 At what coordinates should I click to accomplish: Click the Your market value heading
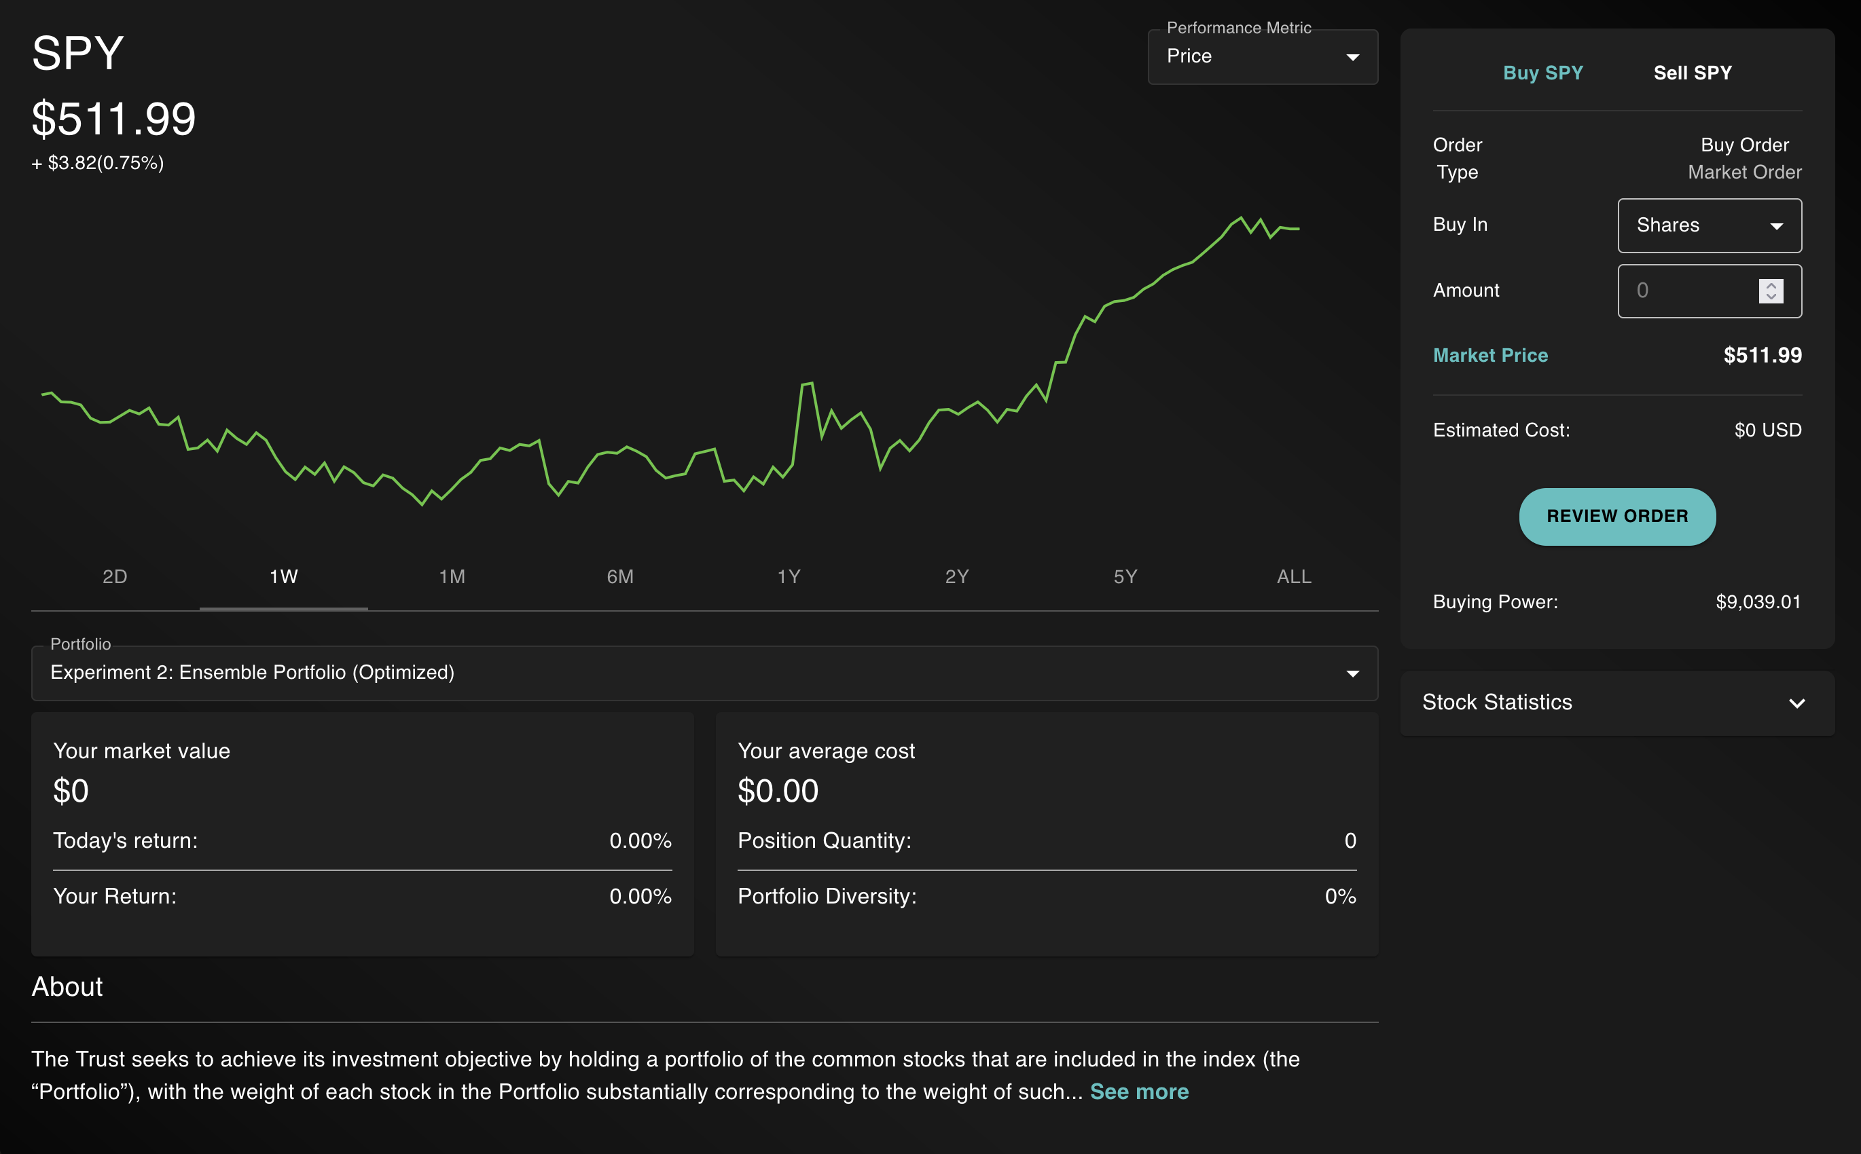141,751
